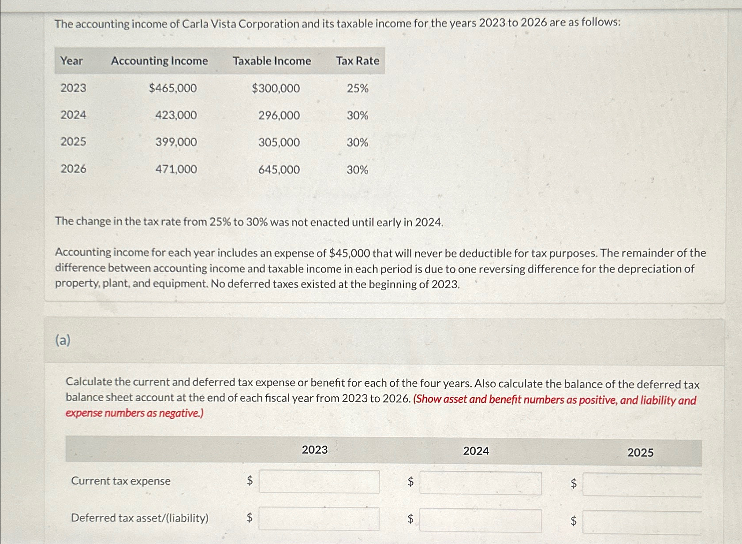
Task: Click the 2025 column header
Action: click(640, 453)
